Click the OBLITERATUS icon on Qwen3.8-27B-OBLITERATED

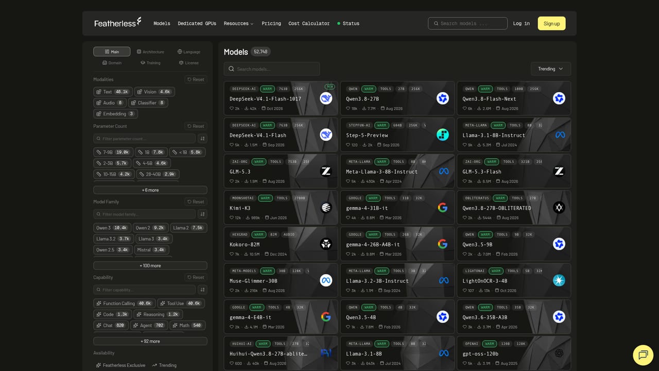click(559, 207)
